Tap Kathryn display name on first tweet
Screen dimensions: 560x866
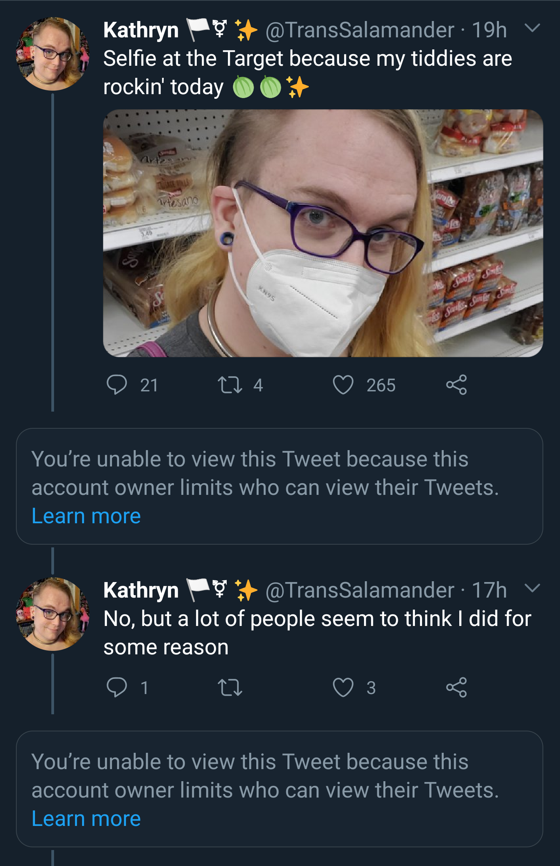click(x=141, y=30)
